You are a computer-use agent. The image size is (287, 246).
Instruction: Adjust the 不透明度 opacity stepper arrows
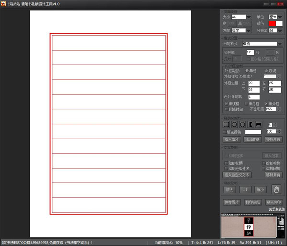[279, 109]
